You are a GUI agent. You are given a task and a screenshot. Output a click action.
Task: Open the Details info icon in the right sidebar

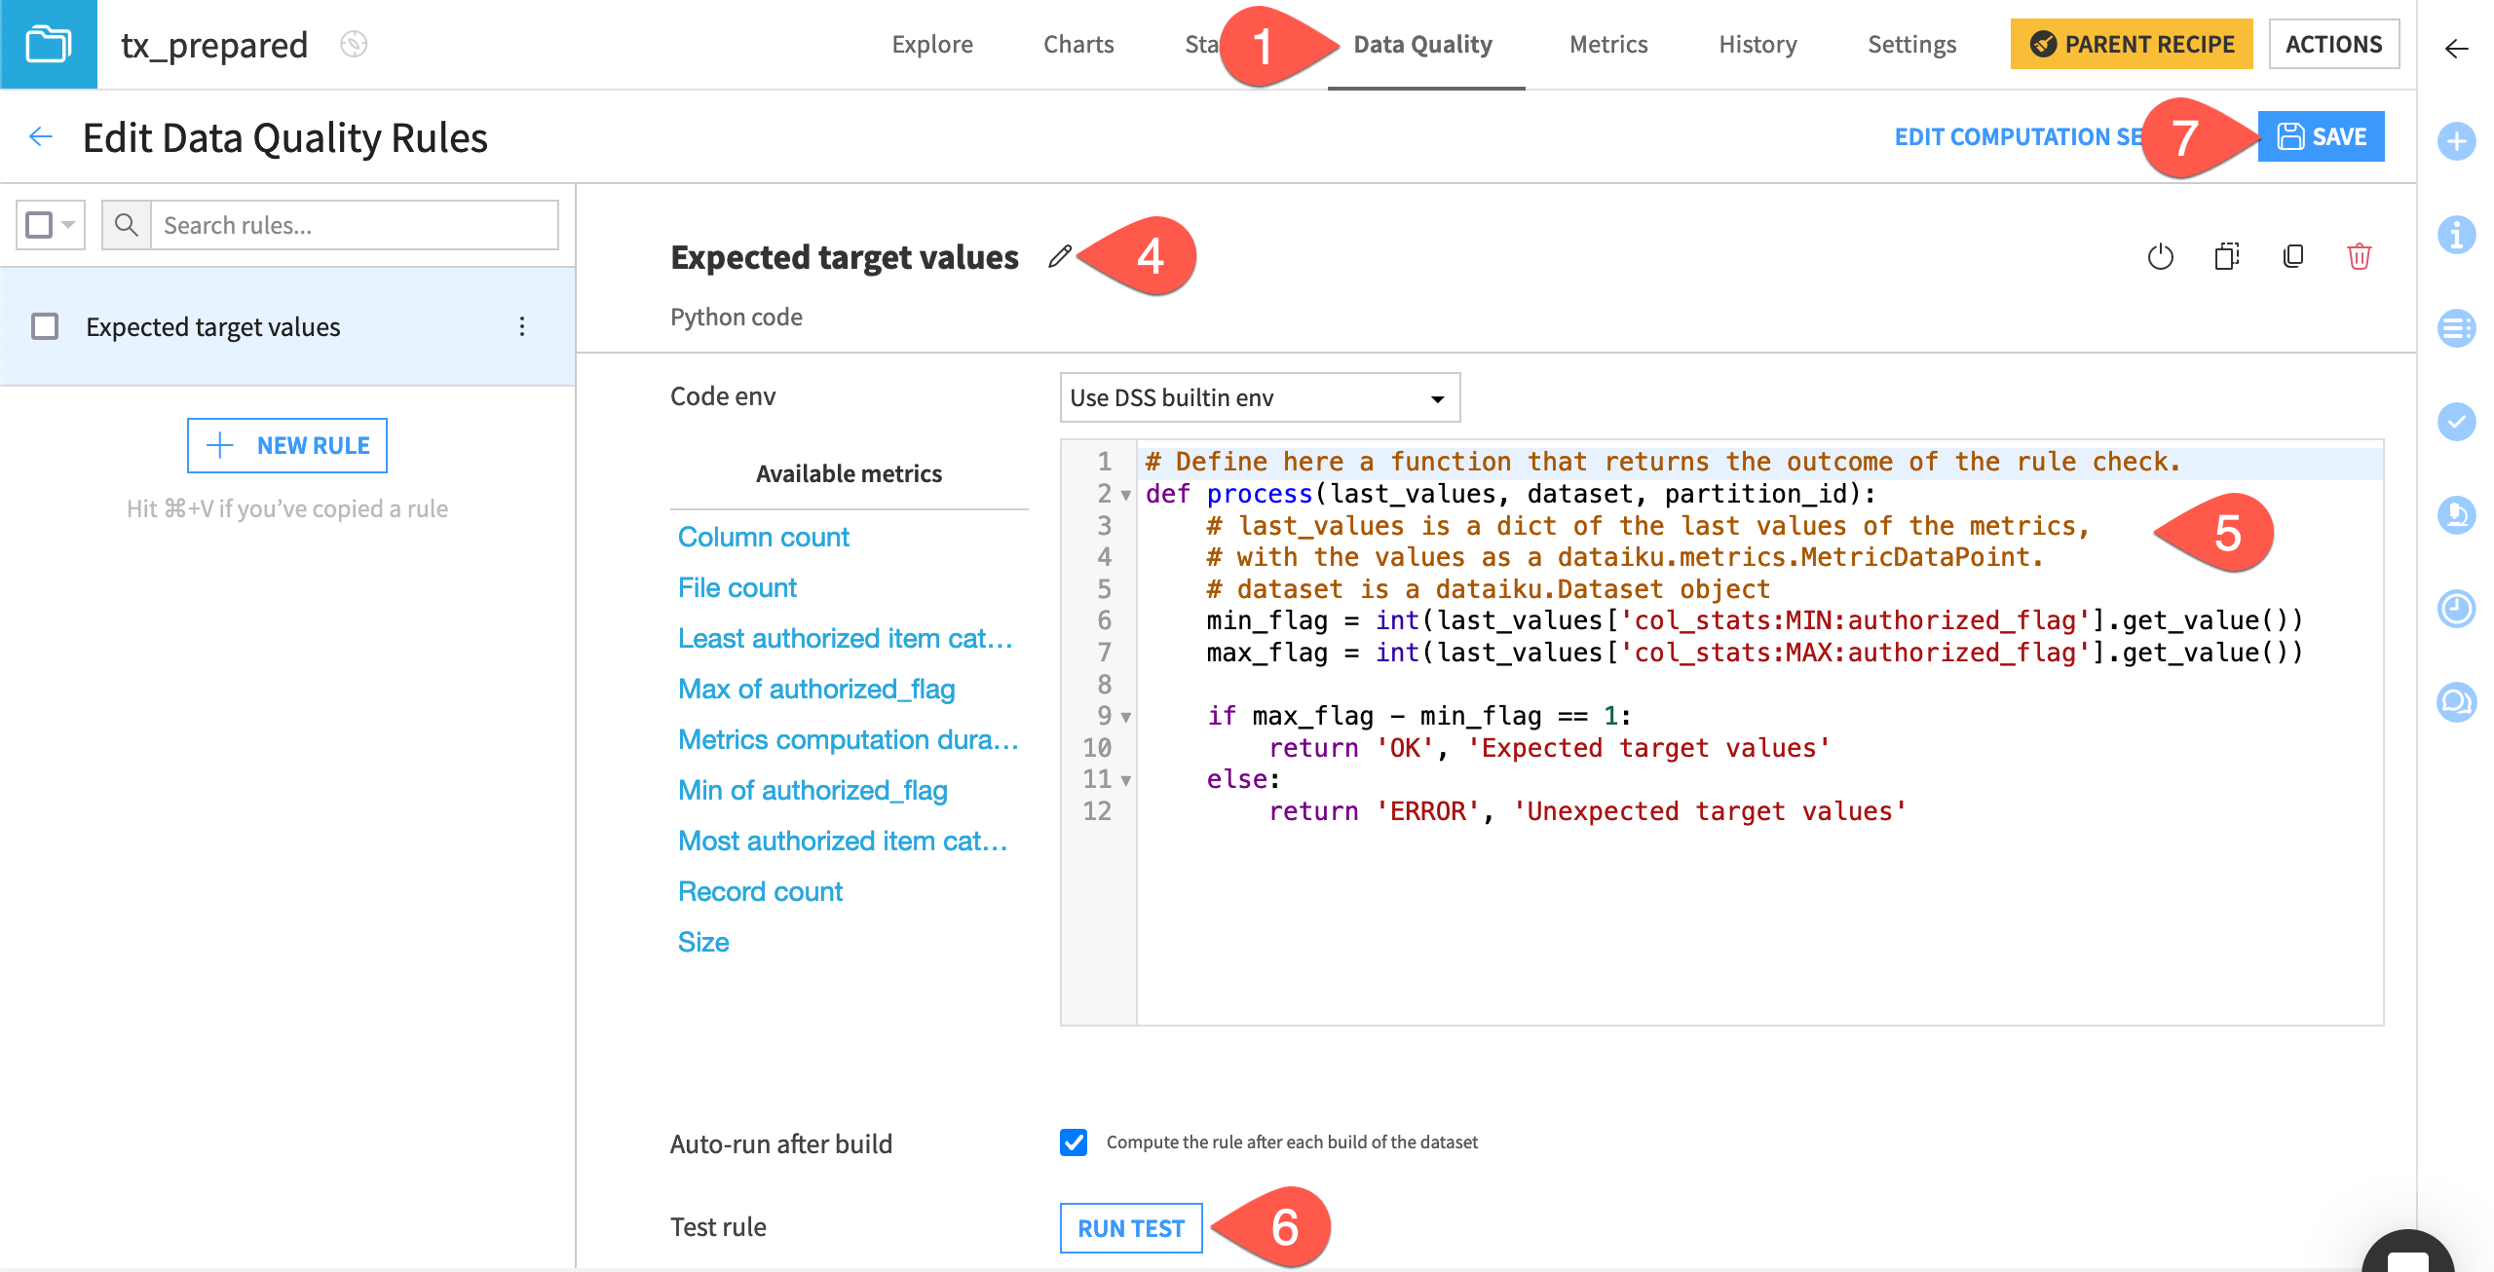(2456, 235)
